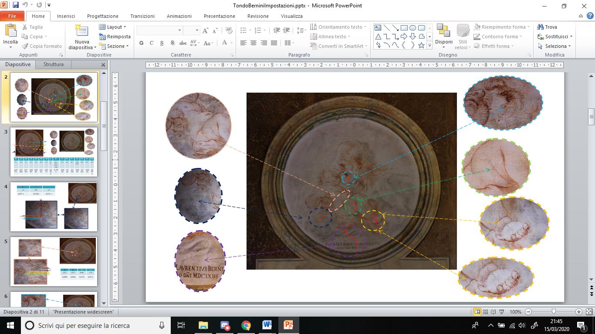Open the Carattere dialog launcher
This screenshot has width=595, height=334.
(232, 55)
